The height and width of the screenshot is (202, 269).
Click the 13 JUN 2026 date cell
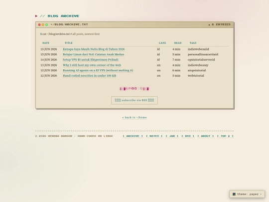coord(49,65)
